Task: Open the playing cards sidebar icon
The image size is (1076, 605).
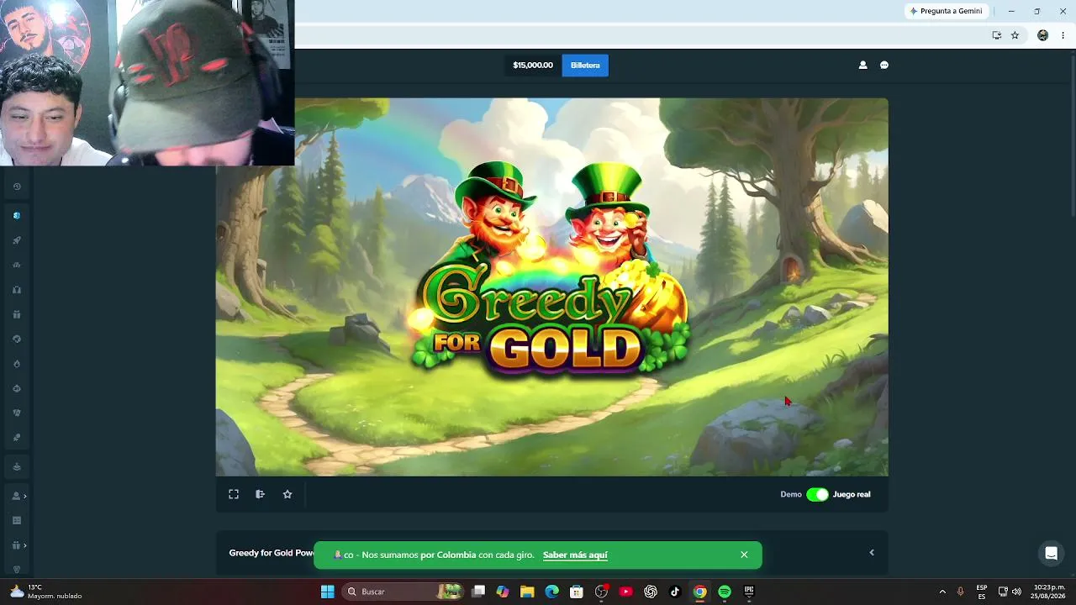Action: pyautogui.click(x=17, y=413)
